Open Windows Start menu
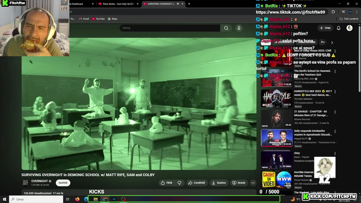Viewport: 361px width, 203px height. [x=5, y=199]
